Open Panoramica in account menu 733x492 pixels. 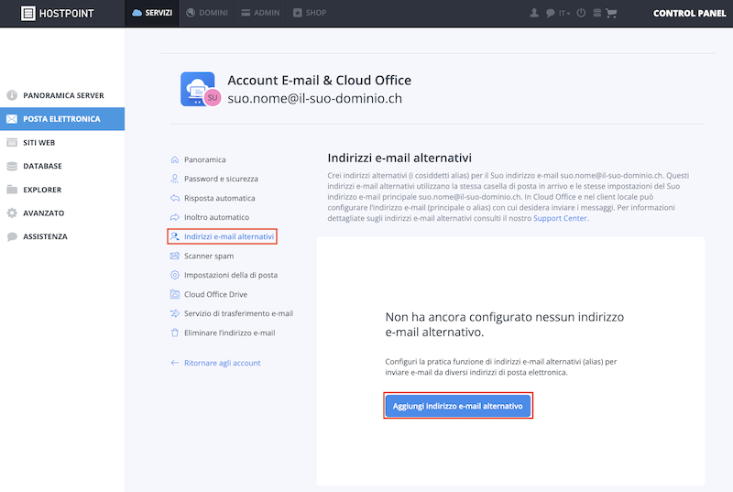[204, 159]
